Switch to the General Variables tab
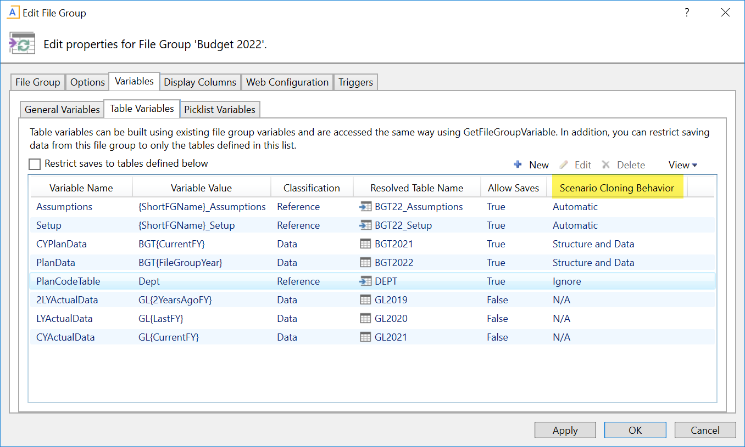The width and height of the screenshot is (745, 447). tap(62, 110)
